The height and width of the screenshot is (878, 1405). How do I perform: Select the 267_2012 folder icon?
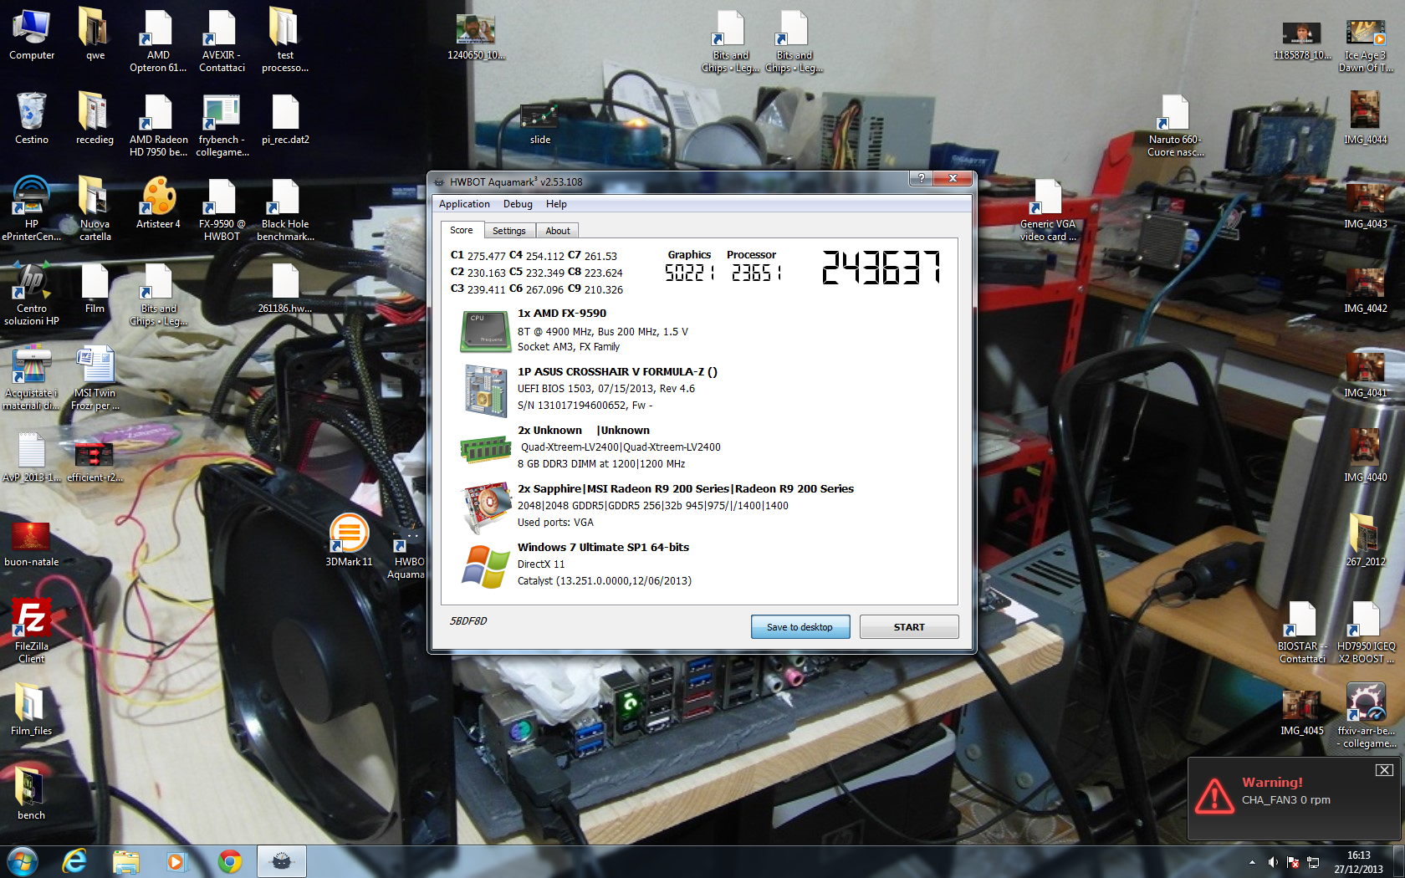1365,539
